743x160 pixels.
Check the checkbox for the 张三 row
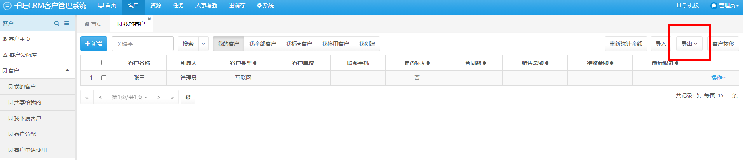coord(104,78)
